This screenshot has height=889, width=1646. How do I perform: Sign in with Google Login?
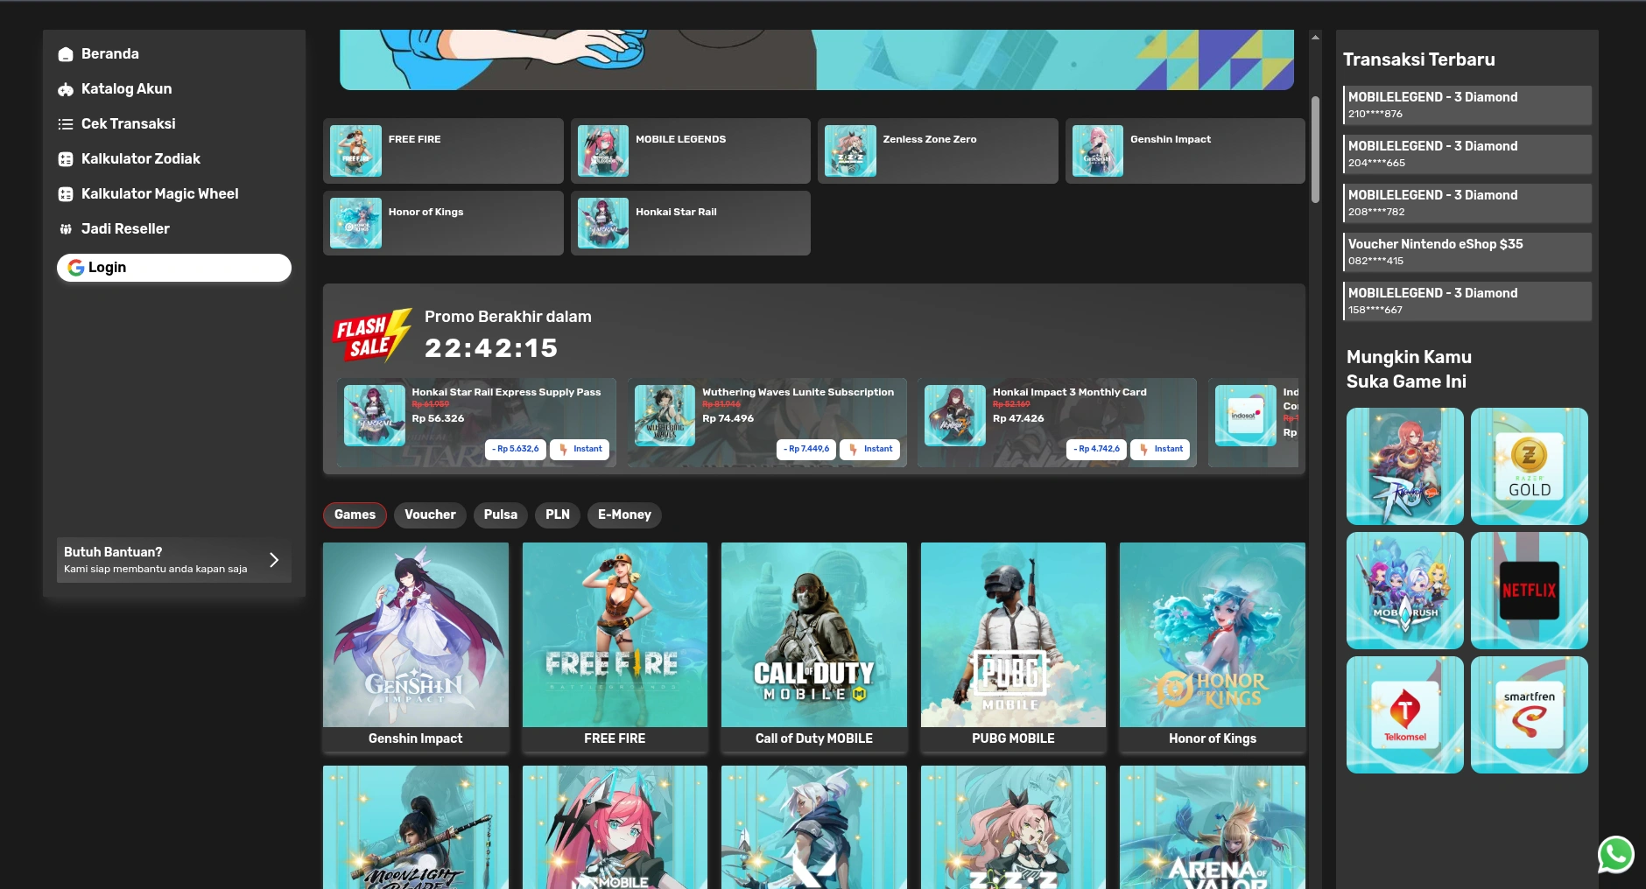pos(173,267)
